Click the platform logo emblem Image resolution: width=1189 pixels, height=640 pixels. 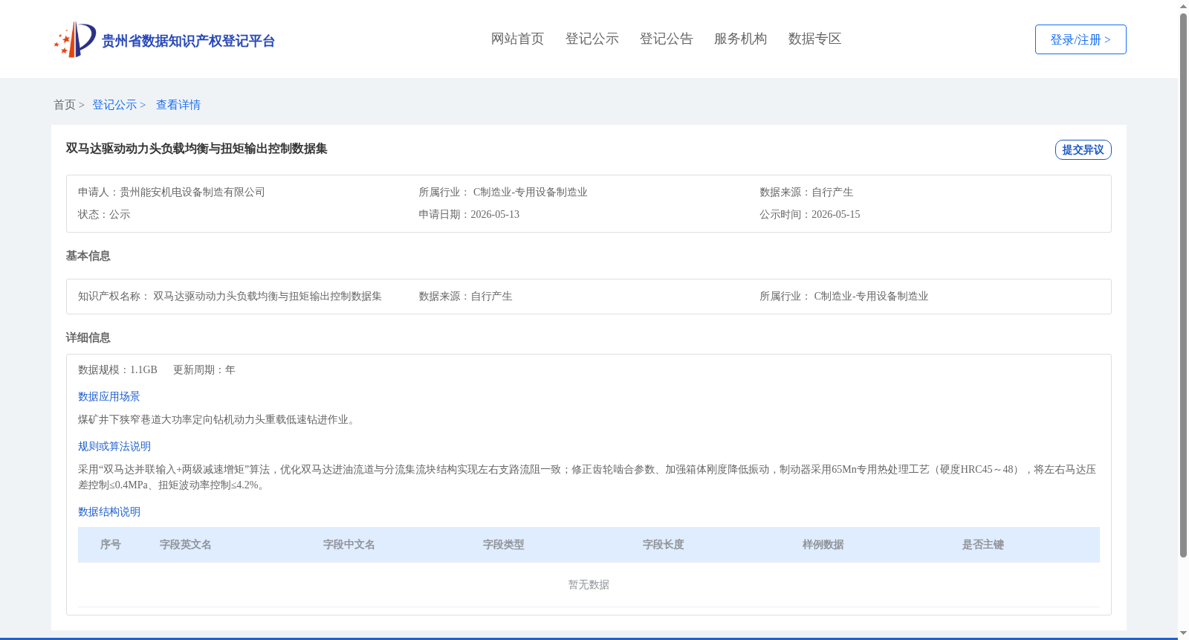75,39
